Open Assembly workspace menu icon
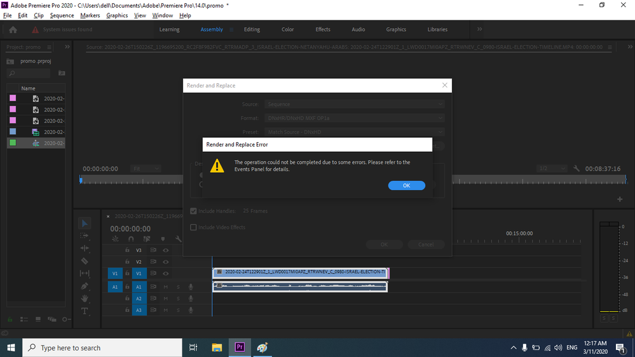This screenshot has height=357, width=635. [231, 30]
